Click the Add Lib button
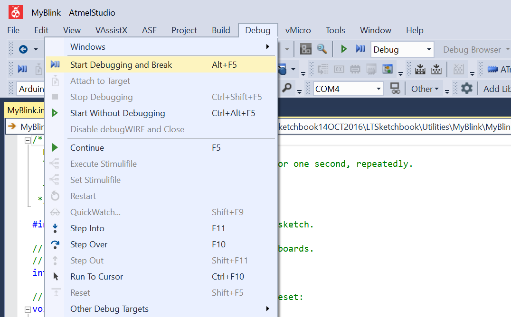This screenshot has height=317, width=511. pos(496,89)
